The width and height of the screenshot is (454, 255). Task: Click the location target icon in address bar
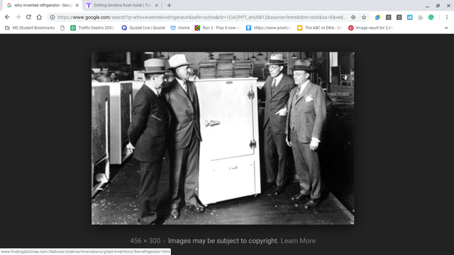pyautogui.click(x=353, y=17)
